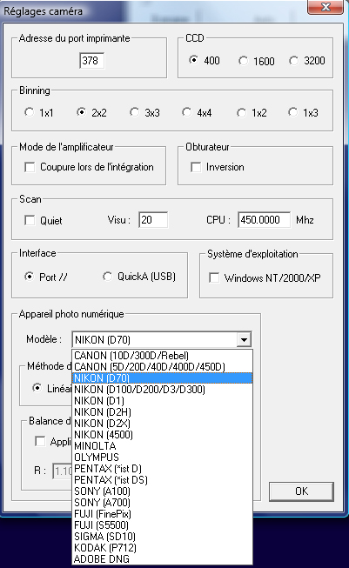The height and width of the screenshot is (568, 349).
Task: Click the R balance value field
Action: pyautogui.click(x=63, y=471)
